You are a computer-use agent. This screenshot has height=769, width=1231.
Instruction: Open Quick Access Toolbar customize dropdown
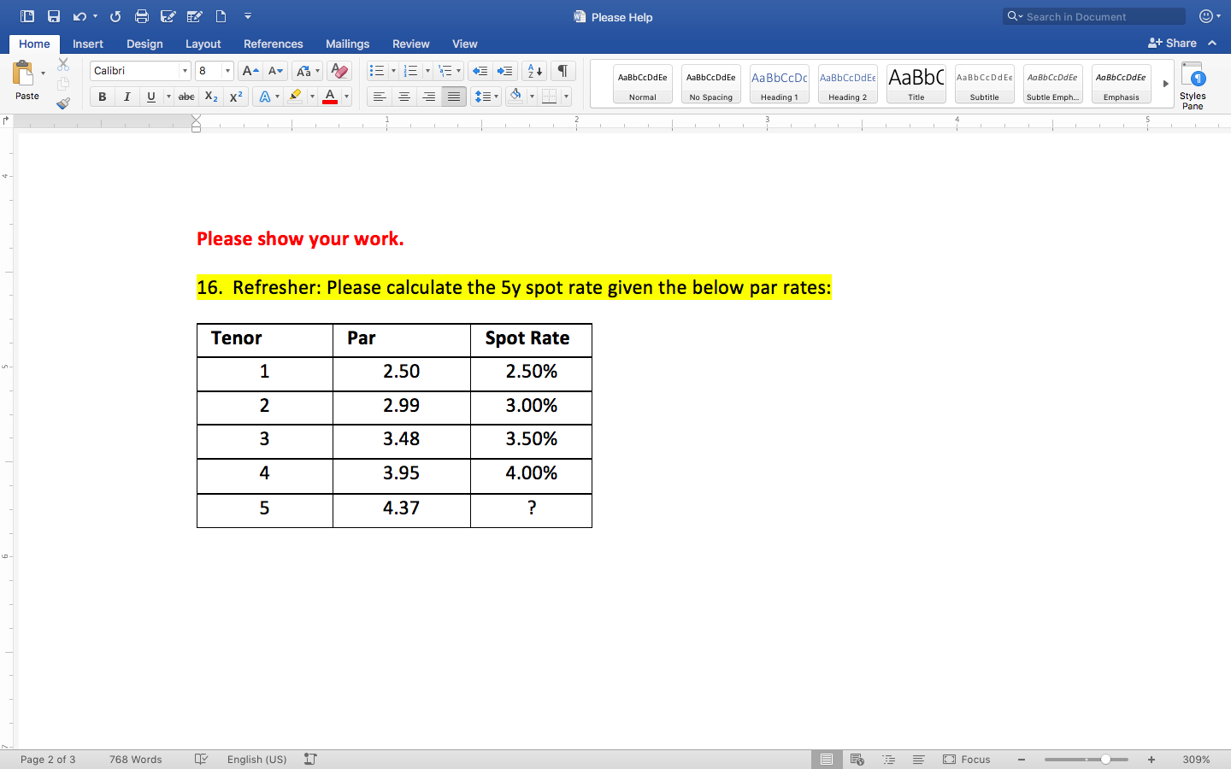[248, 16]
